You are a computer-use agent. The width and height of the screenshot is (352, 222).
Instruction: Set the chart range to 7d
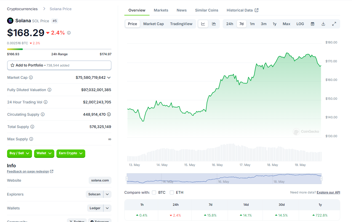point(242,24)
